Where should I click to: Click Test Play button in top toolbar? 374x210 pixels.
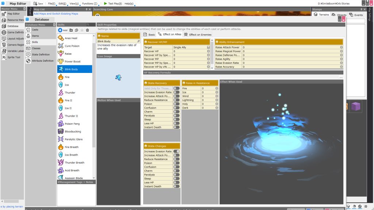pos(113,4)
